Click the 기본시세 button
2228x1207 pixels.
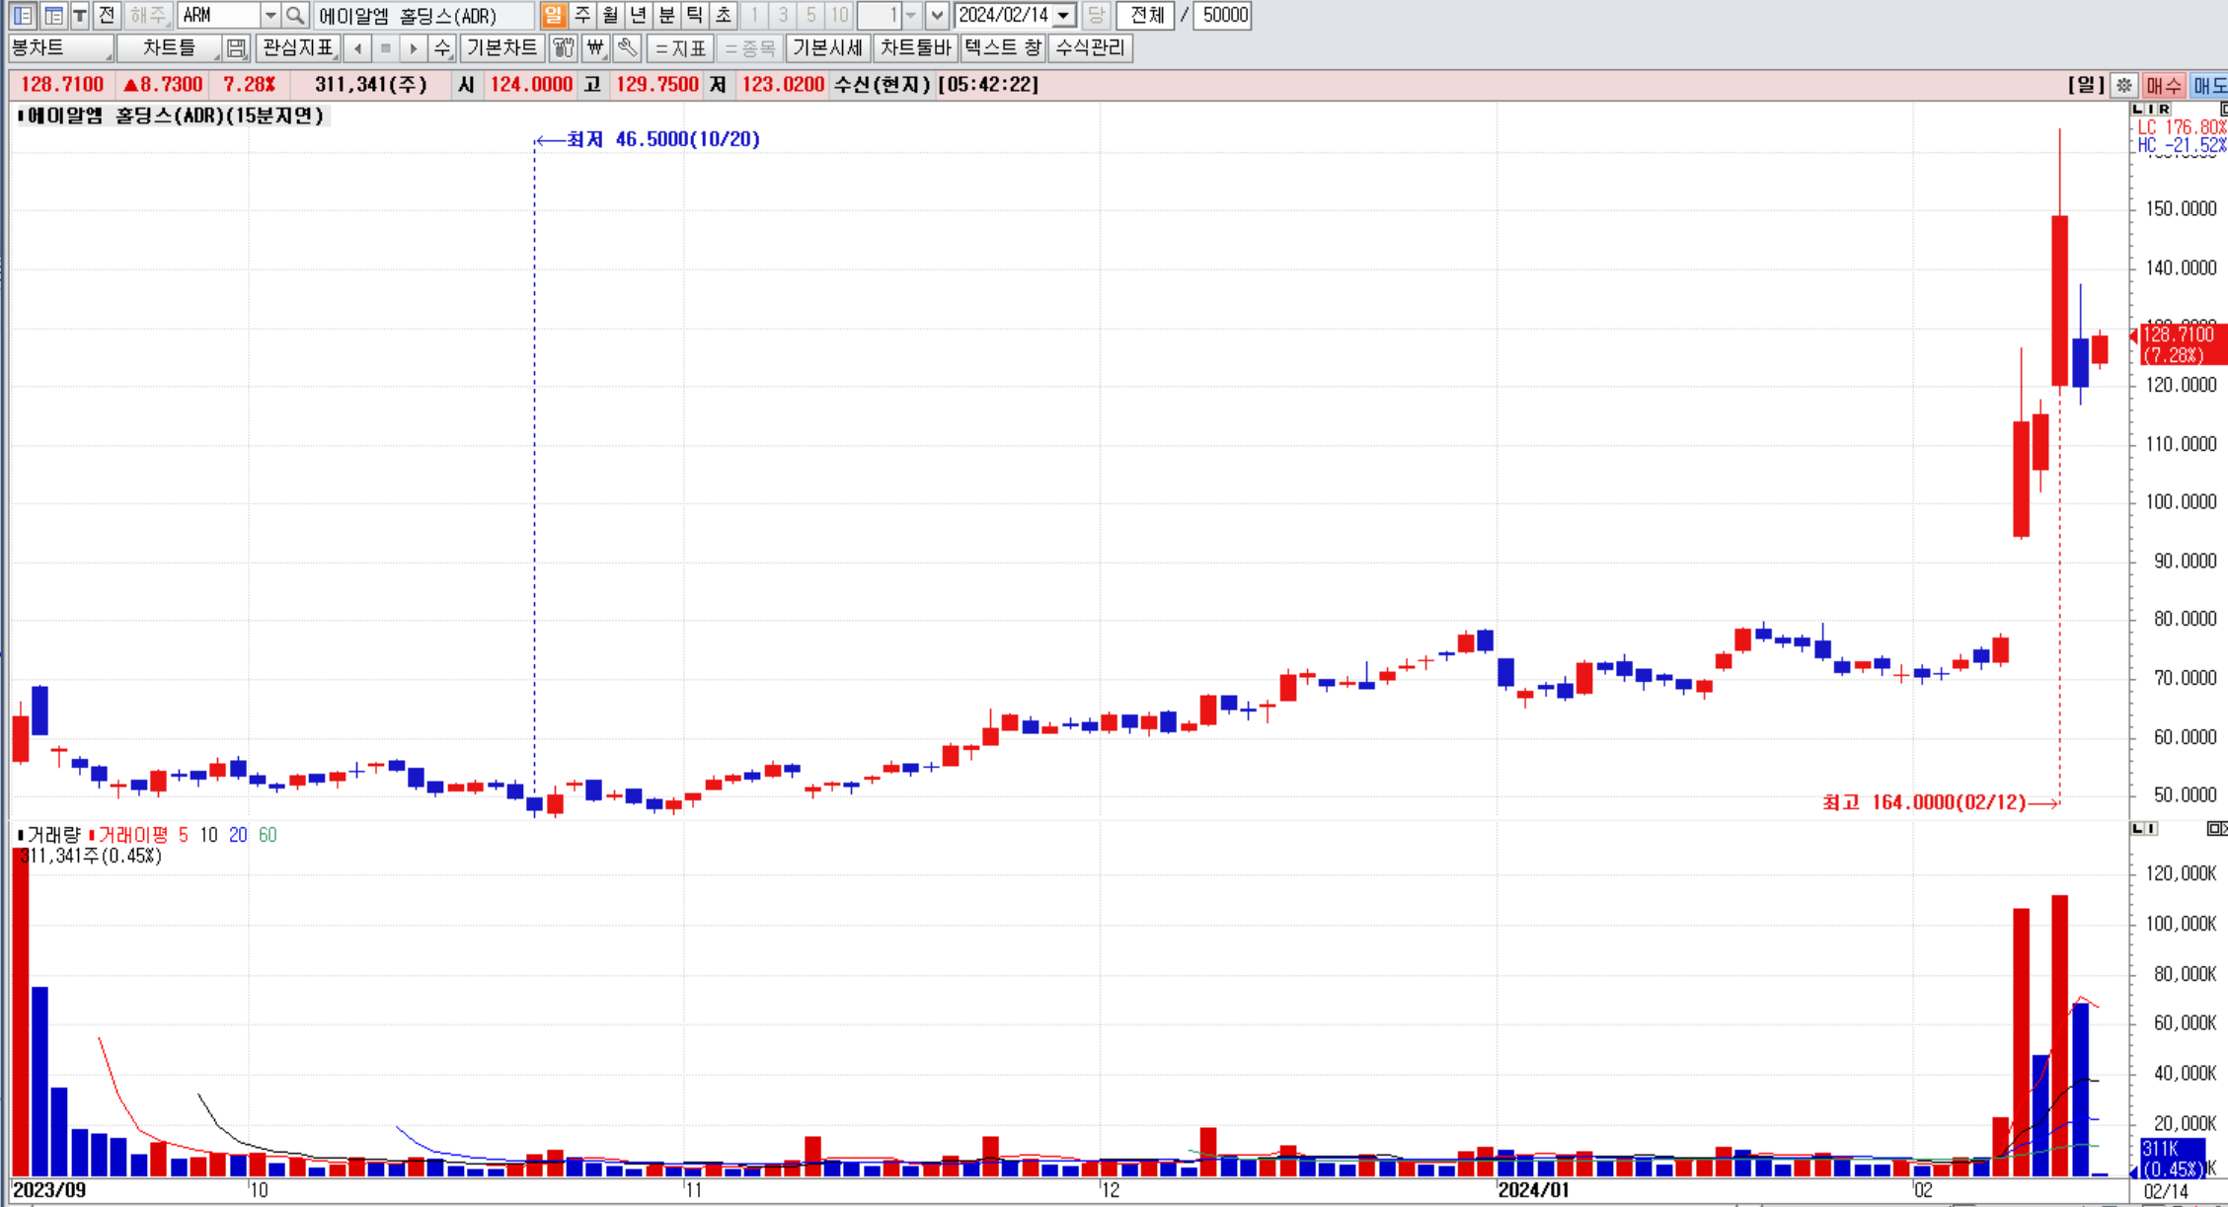827,47
